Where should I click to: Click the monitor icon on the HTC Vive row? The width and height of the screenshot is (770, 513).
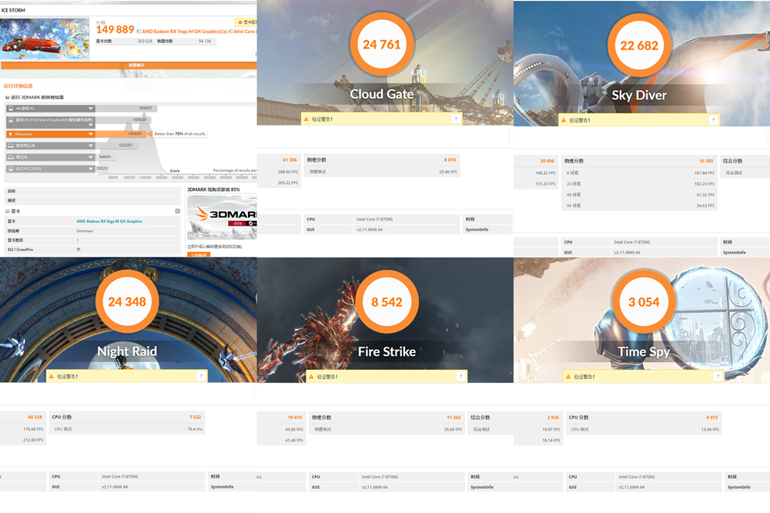pos(10,120)
